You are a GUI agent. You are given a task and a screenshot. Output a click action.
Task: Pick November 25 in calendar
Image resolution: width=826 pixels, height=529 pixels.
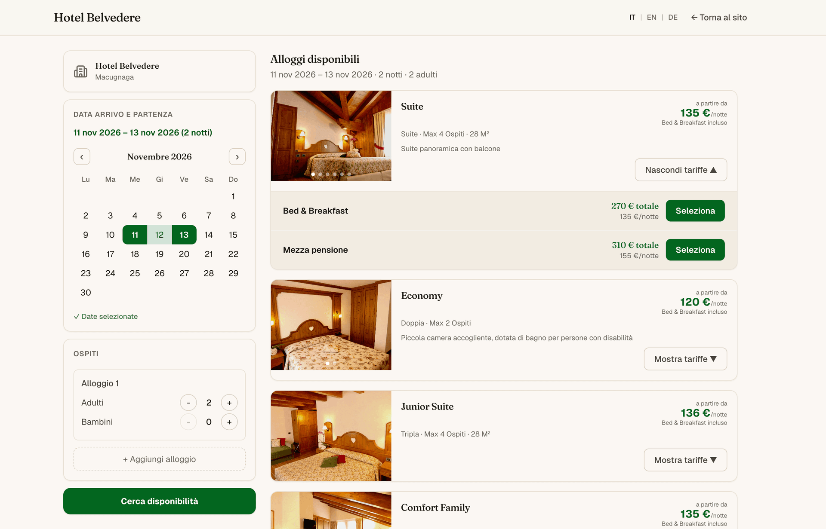(x=135, y=273)
